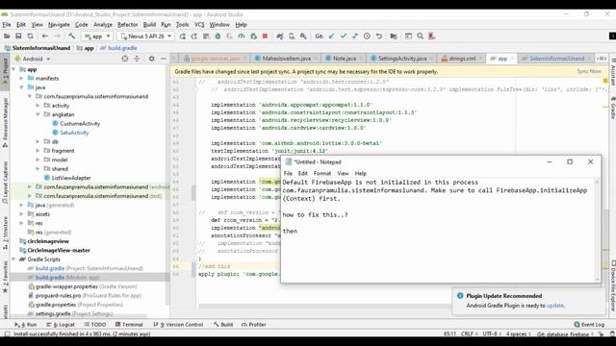Click the AVD Manager device icon
The image size is (616, 346).
click(292, 37)
